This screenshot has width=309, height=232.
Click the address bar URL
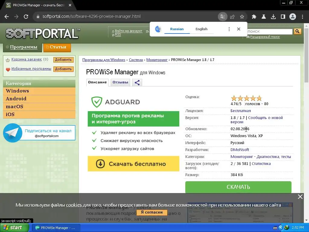92,17
